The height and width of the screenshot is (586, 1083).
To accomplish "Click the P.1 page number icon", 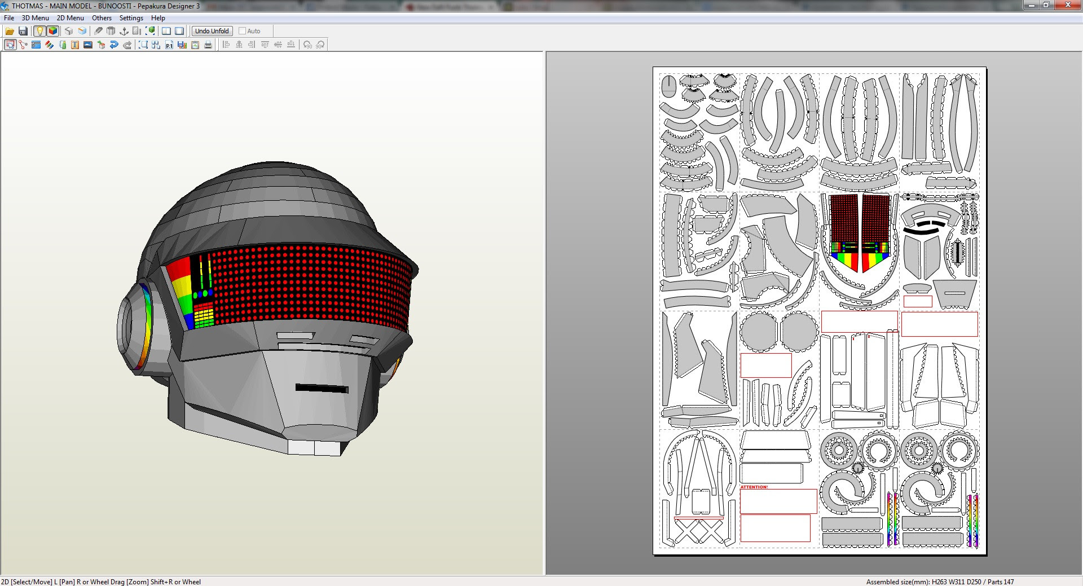I will point(169,45).
